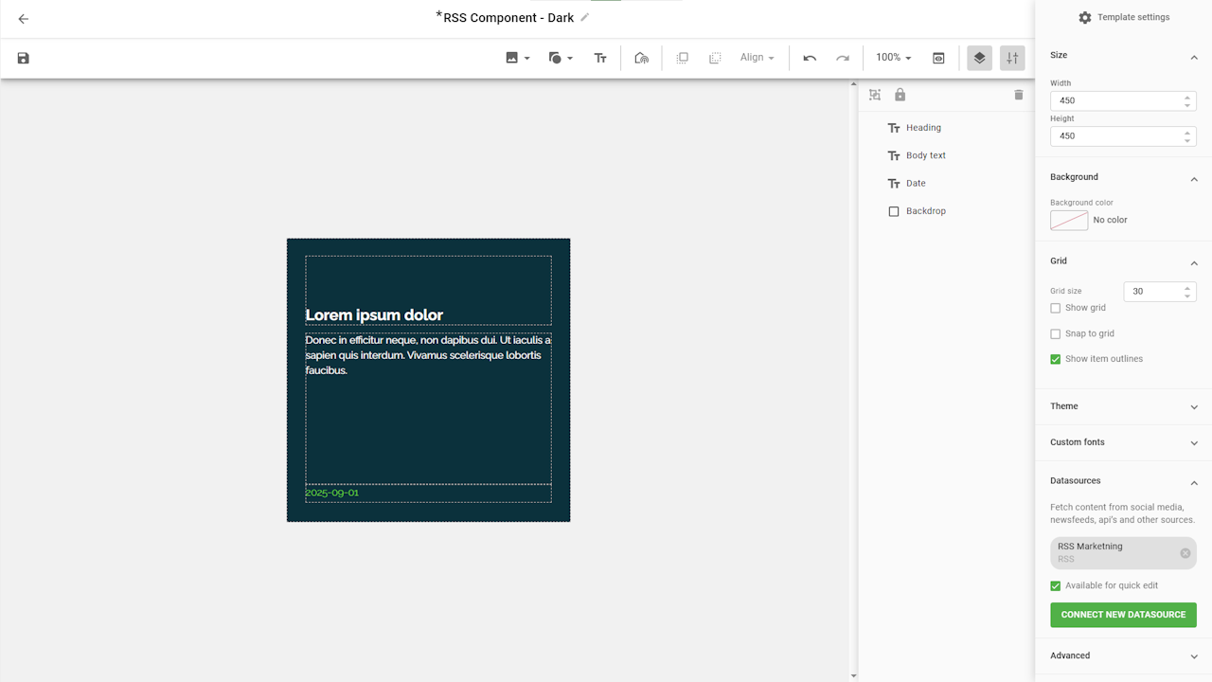Click Connect New Datasource button
Image resolution: width=1212 pixels, height=682 pixels.
[x=1123, y=615]
